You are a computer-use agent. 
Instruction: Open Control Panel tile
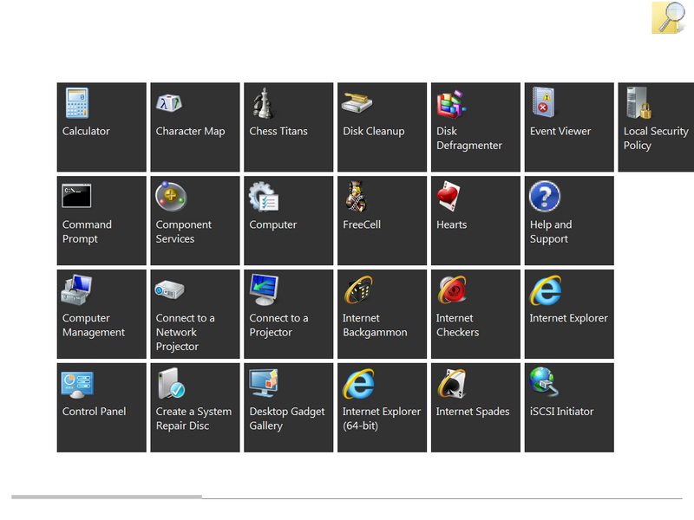101,407
